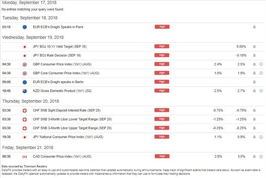The image size is (266, 178).
Task: Enable alert bell for BOJ 10-Yr Yield Target
Action: point(254,46)
